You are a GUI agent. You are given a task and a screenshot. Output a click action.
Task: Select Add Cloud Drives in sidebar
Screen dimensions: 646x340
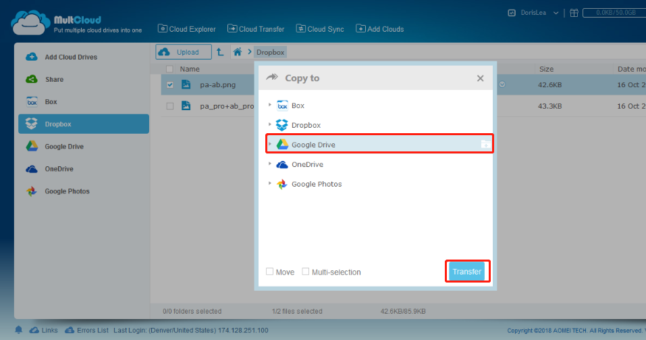[x=84, y=57]
